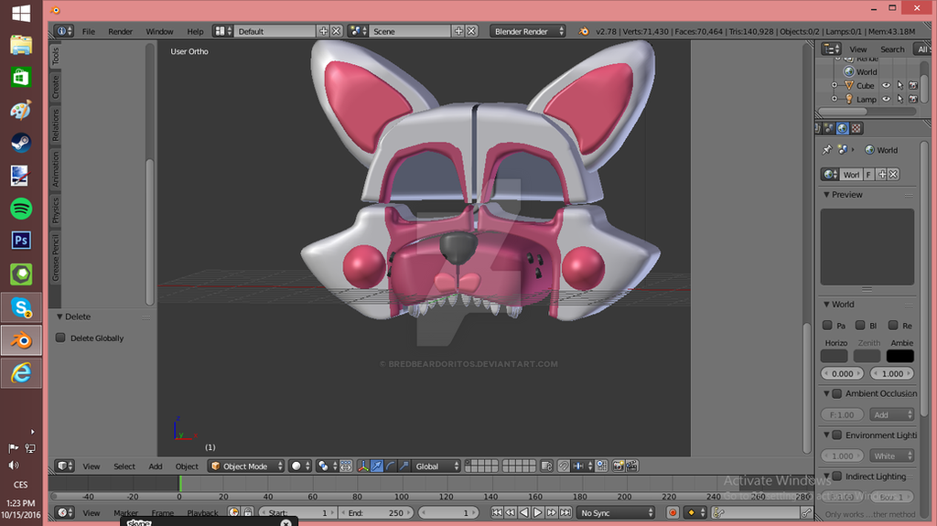Open the scene browse icon beside Scene
Viewport: 937px width, 526px height.
pyautogui.click(x=358, y=31)
